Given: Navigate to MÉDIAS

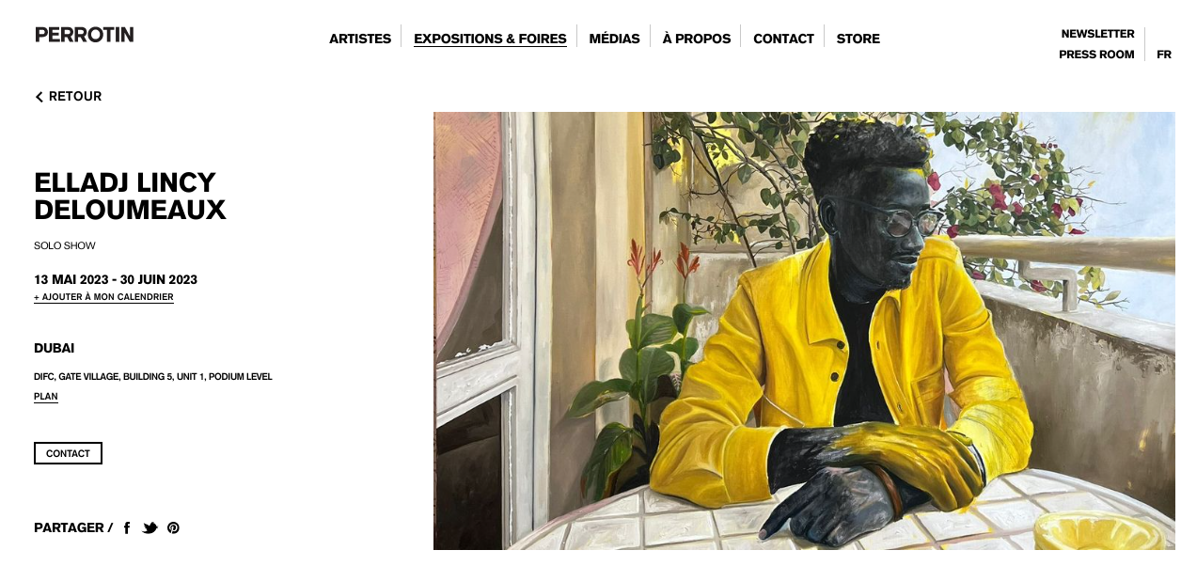Looking at the screenshot, I should (614, 39).
